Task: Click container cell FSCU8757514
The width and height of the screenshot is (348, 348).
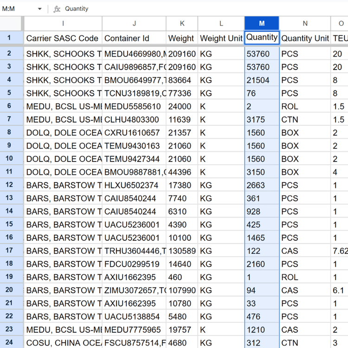Action: [x=134, y=342]
